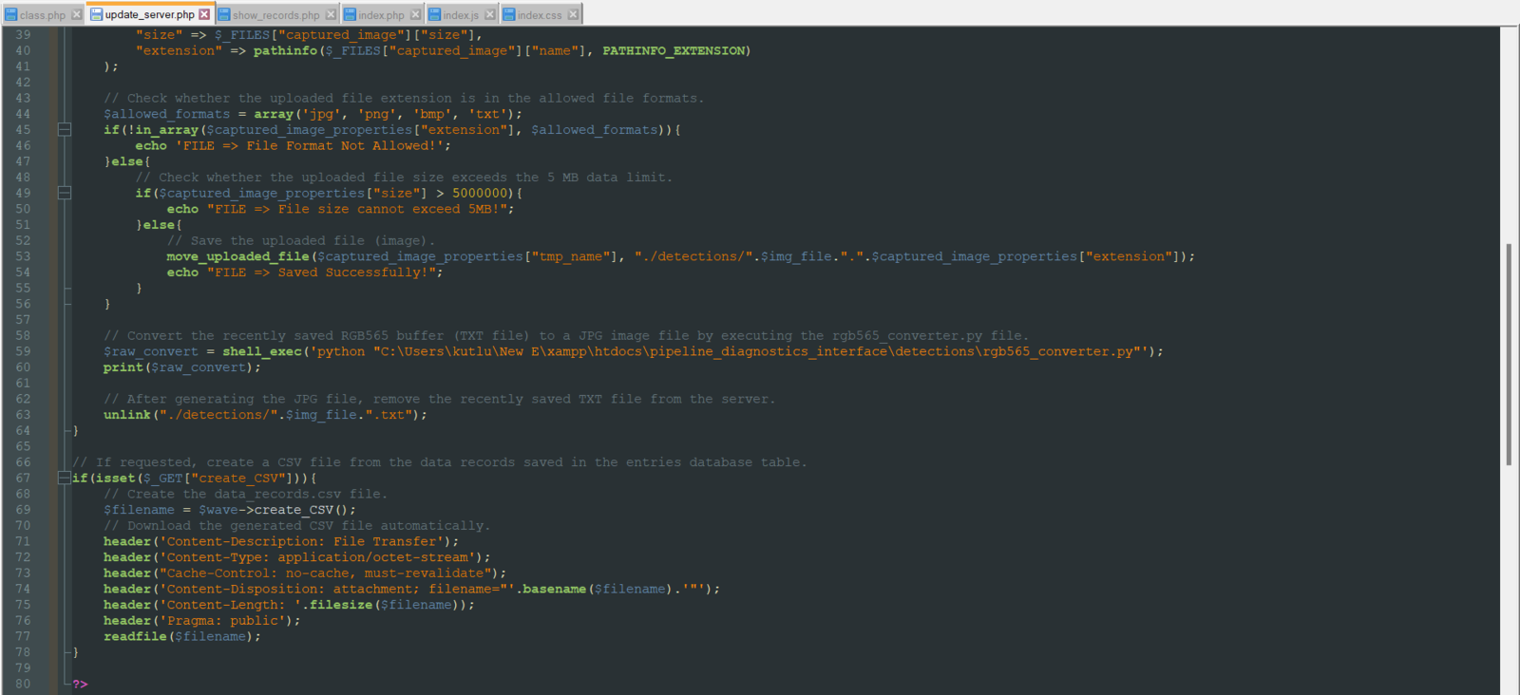Click the basename function on line 74
This screenshot has width=1520, height=695.
(554, 589)
